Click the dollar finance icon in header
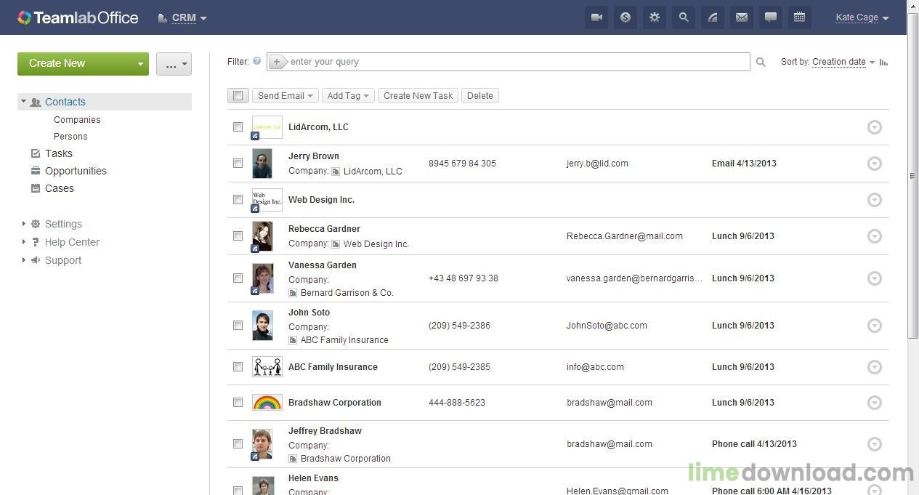The width and height of the screenshot is (919, 495). (x=625, y=17)
